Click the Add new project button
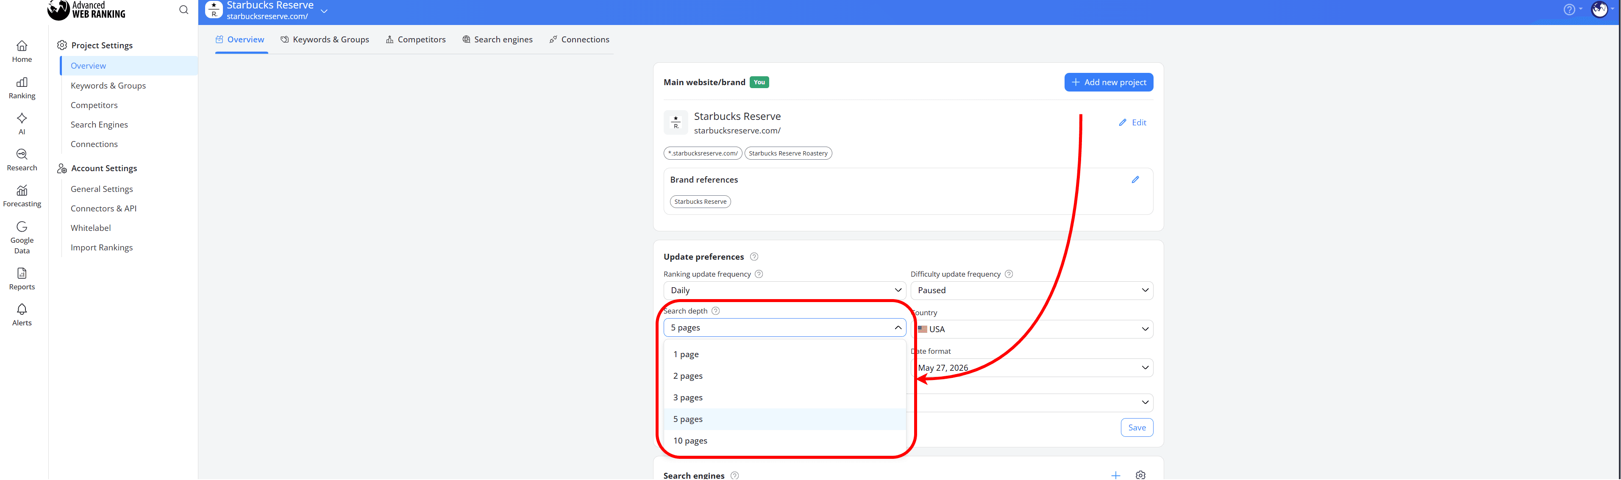Screen dimensions: 1621x480 point(1109,83)
